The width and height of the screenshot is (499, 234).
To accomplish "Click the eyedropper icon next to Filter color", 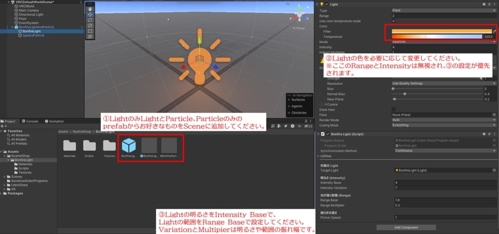I will 495,31.
